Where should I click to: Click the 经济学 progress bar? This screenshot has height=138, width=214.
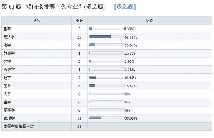point(107,37)
